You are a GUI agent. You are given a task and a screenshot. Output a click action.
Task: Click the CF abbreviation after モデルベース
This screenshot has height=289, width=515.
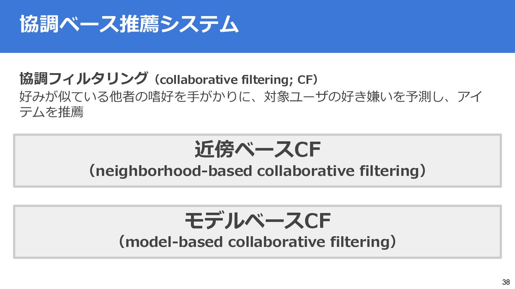pos(317,221)
